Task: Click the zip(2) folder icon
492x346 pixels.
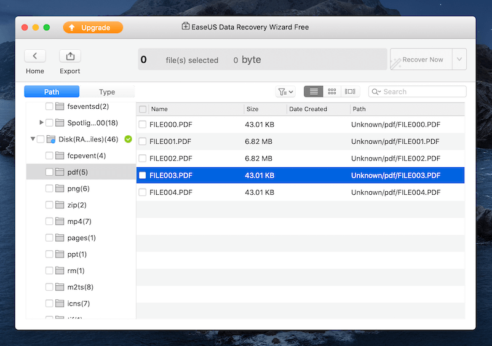Action: coord(60,205)
